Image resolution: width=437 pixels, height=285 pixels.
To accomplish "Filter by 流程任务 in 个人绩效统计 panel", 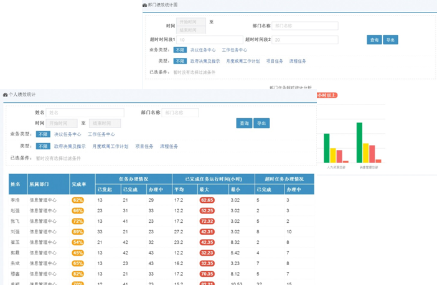I will pyautogui.click(x=169, y=146).
